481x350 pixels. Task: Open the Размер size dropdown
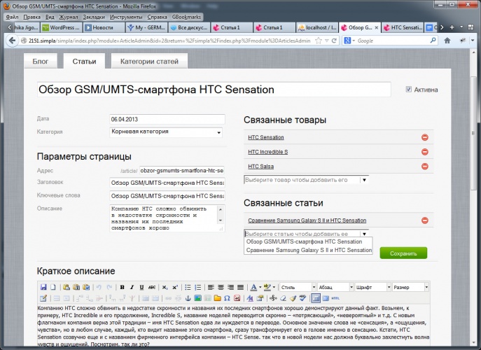411,288
